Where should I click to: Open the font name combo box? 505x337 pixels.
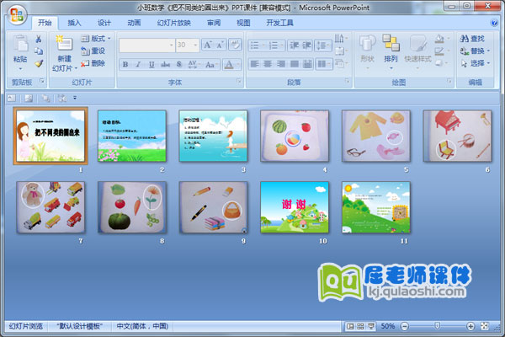pos(146,45)
